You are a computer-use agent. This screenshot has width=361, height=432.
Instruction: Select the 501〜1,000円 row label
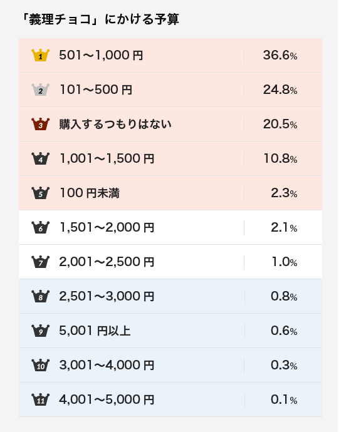101,55
